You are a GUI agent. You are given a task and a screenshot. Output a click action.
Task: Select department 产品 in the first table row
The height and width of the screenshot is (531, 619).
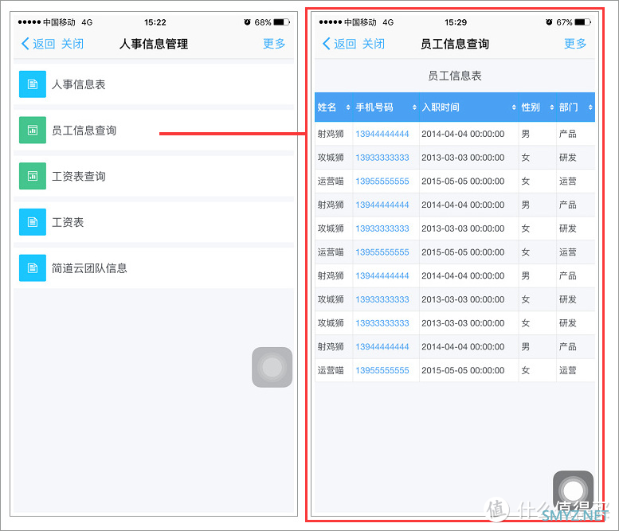(x=568, y=134)
